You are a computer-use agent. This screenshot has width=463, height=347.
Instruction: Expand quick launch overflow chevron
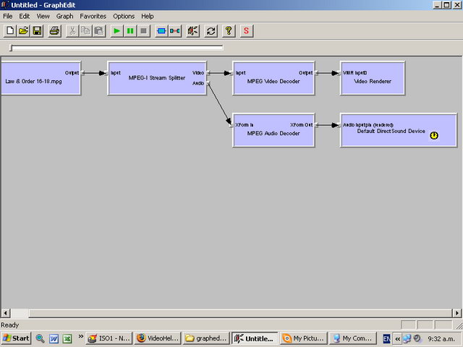click(80, 336)
